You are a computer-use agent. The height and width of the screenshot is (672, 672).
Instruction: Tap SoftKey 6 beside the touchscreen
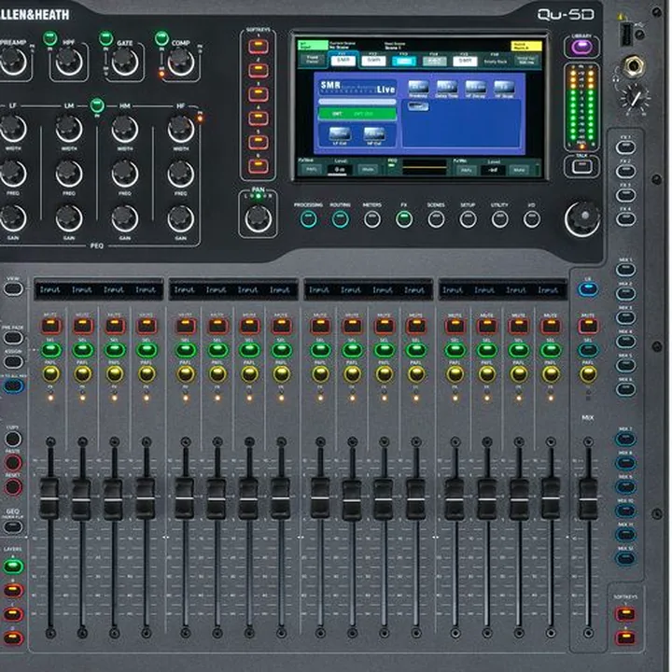coord(259,165)
